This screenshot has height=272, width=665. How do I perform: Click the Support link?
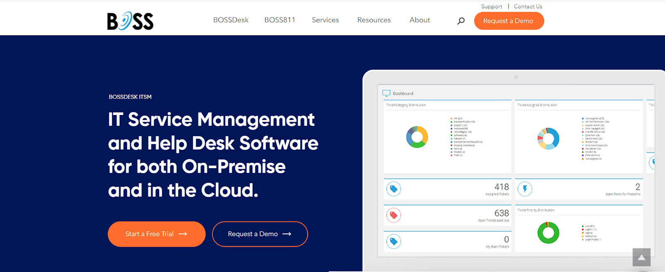[x=492, y=7]
